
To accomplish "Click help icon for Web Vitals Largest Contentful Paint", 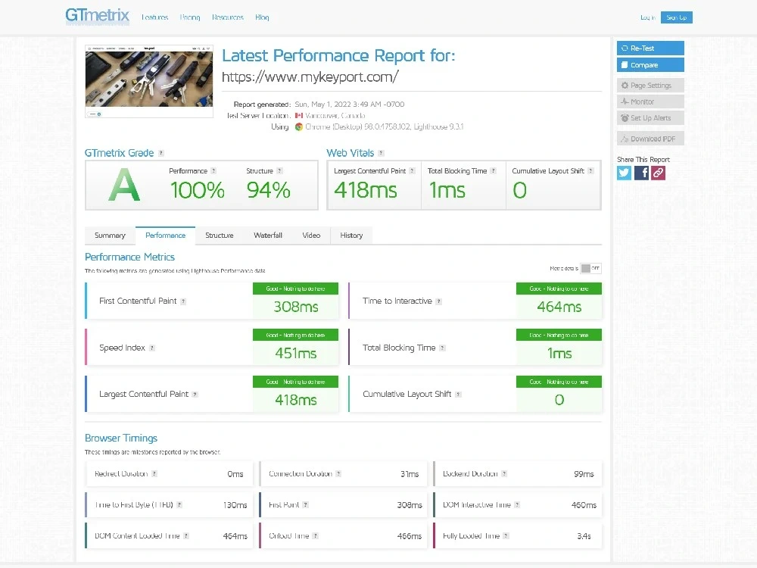I will 412,171.
